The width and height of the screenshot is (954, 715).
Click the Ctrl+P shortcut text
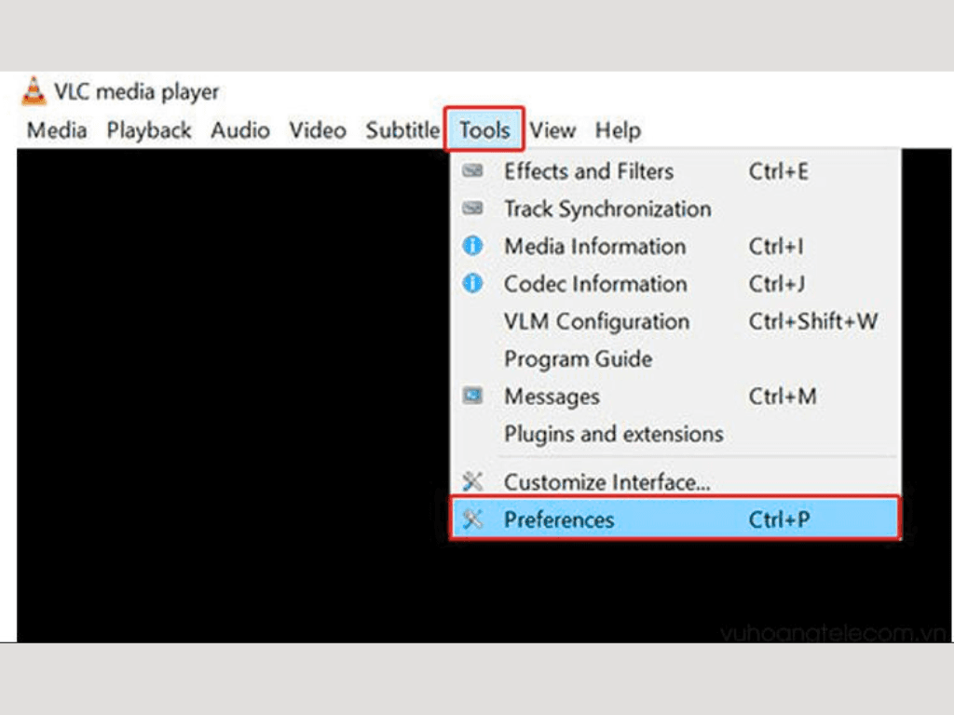[780, 519]
